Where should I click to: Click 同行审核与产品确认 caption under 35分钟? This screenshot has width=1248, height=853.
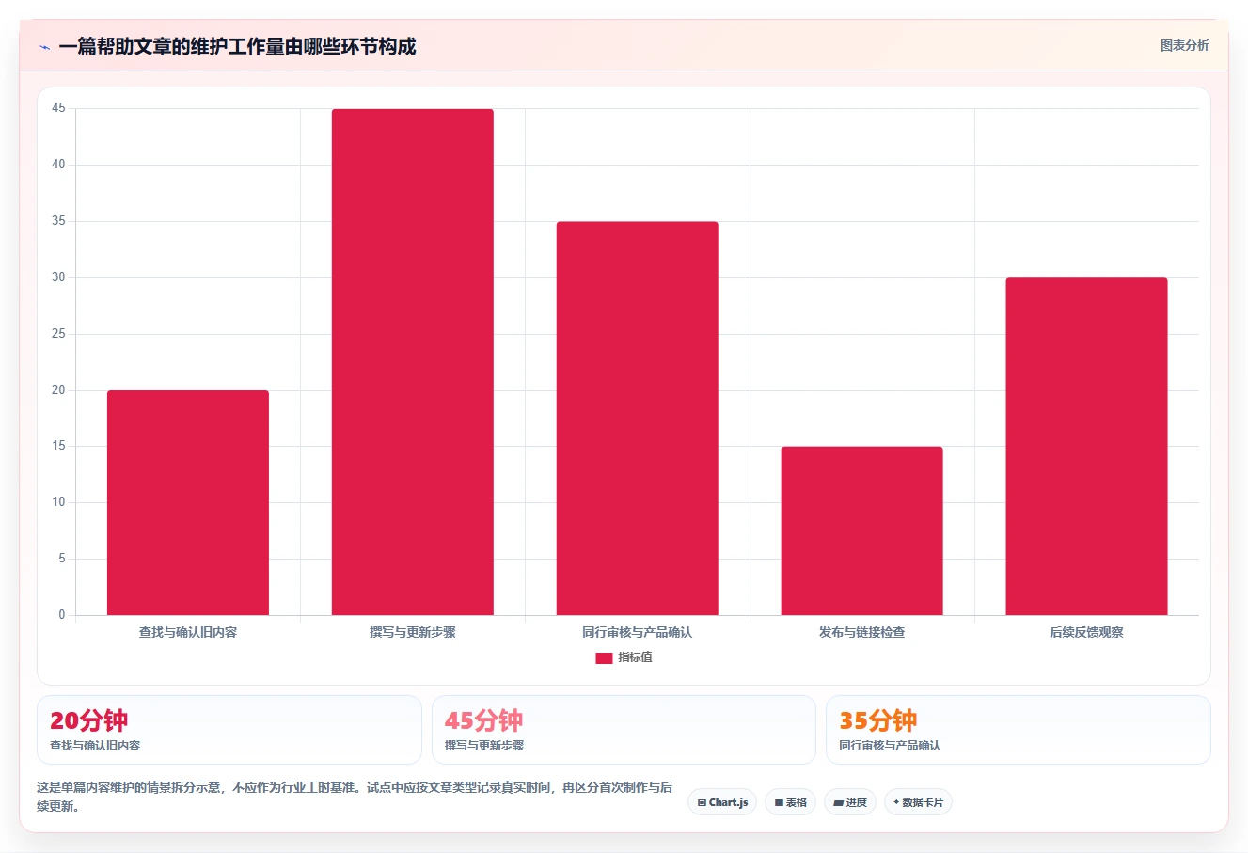coord(890,746)
